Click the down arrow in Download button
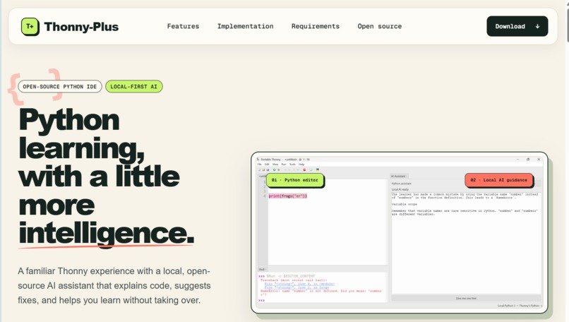569x322 pixels. (537, 26)
